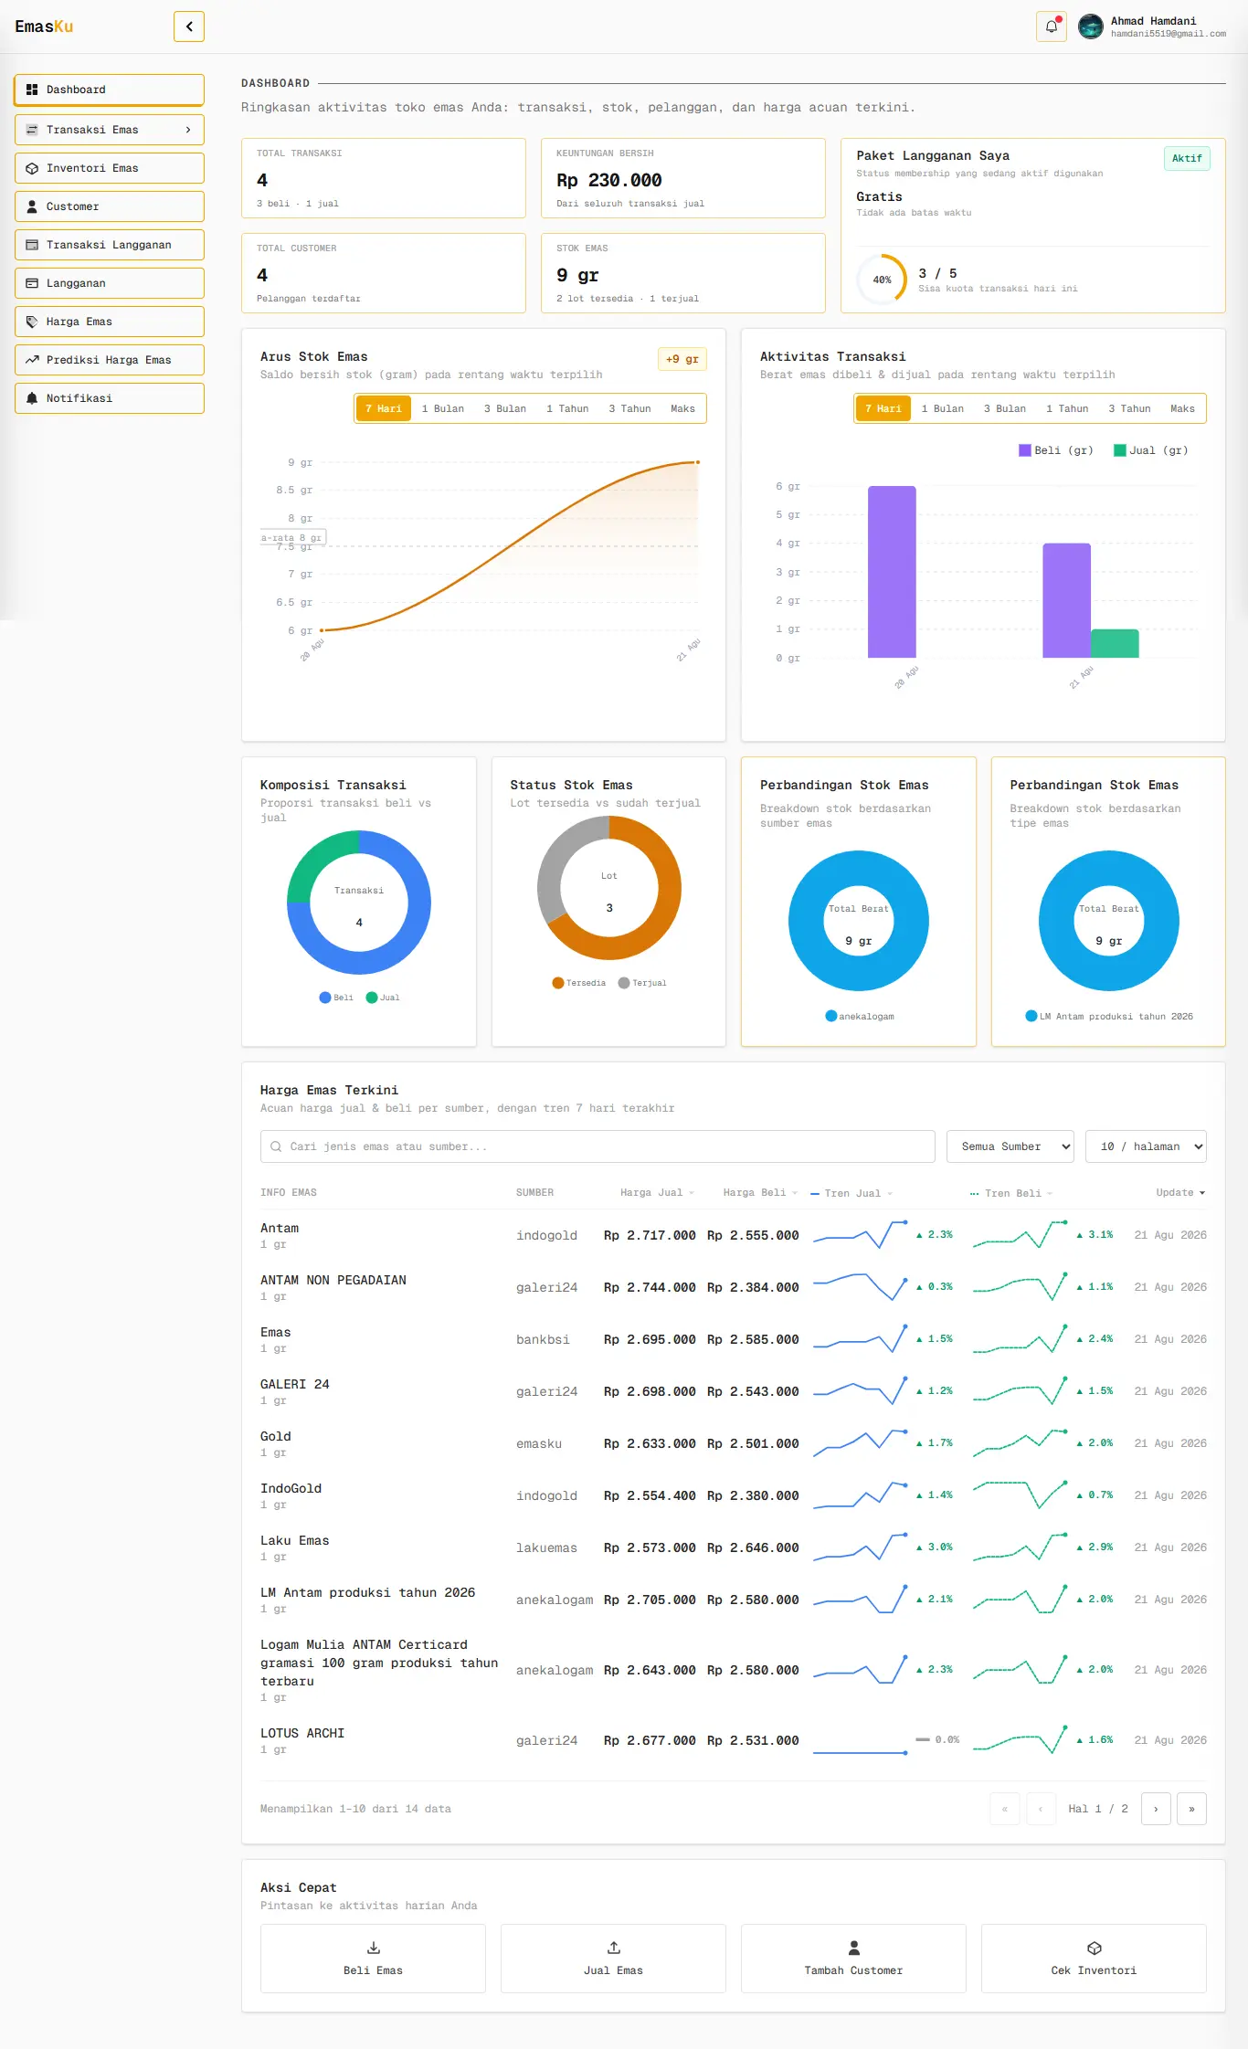
Task: Collapse sidebar with the chevron button
Action: [x=189, y=26]
